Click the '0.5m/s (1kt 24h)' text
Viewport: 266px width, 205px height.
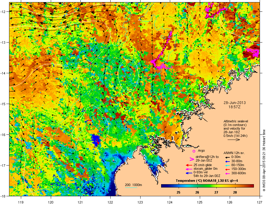[x=235, y=136]
